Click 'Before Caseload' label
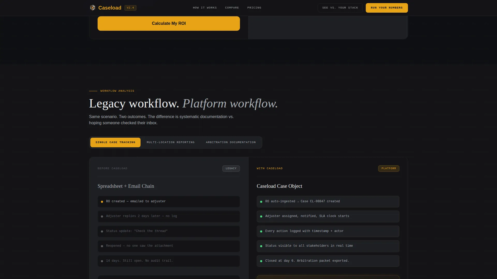The height and width of the screenshot is (279, 497). coord(112,168)
